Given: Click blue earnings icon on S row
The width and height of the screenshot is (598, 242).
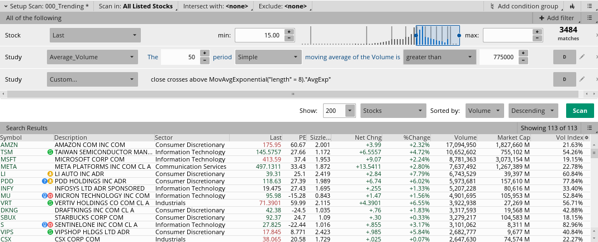Looking at the screenshot, I should (x=45, y=225).
